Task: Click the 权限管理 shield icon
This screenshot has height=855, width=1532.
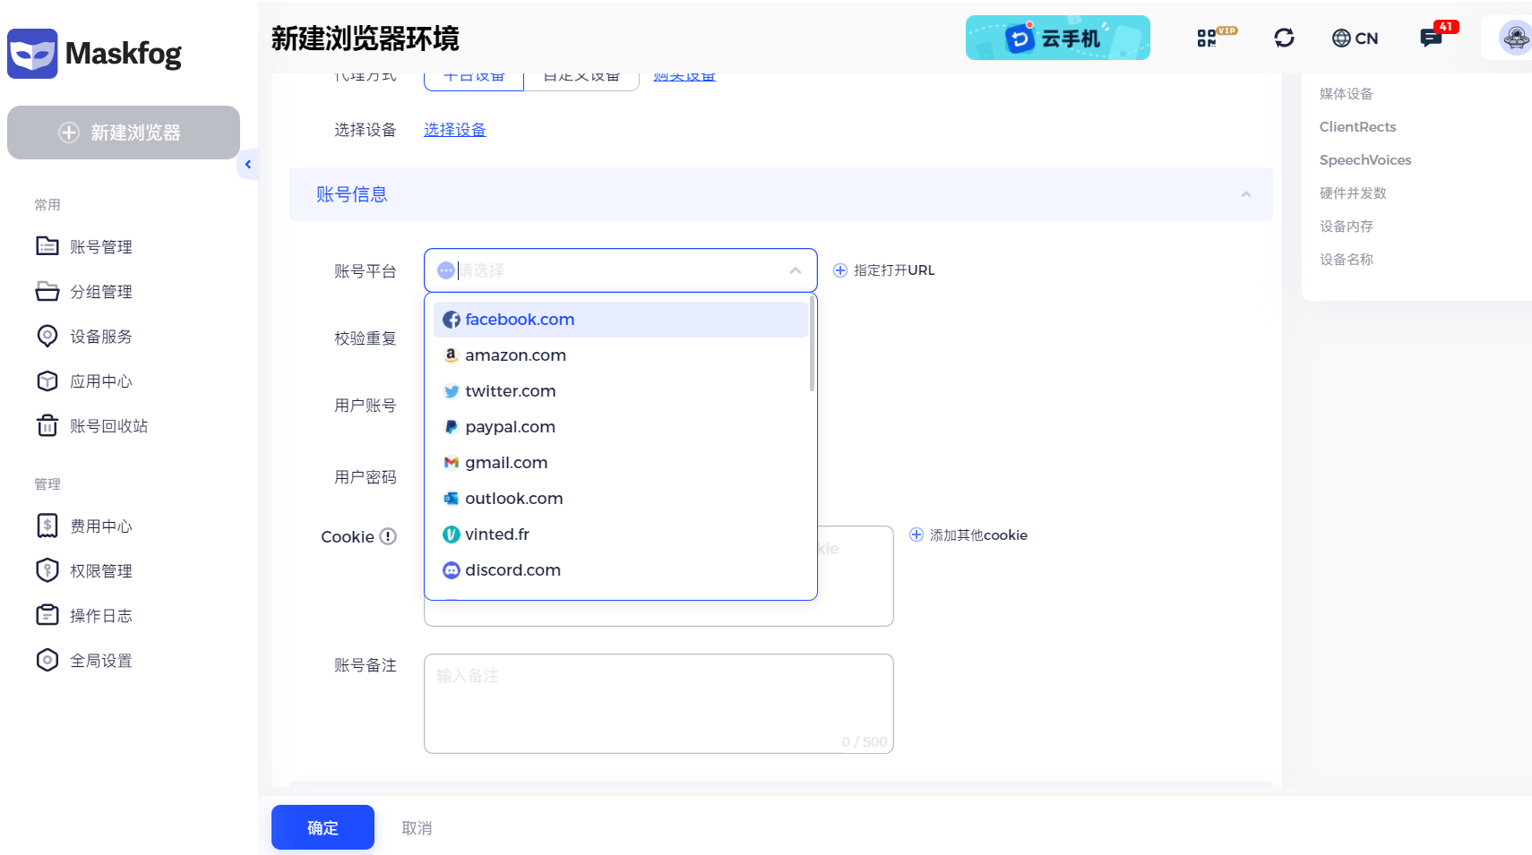Action: pos(47,570)
